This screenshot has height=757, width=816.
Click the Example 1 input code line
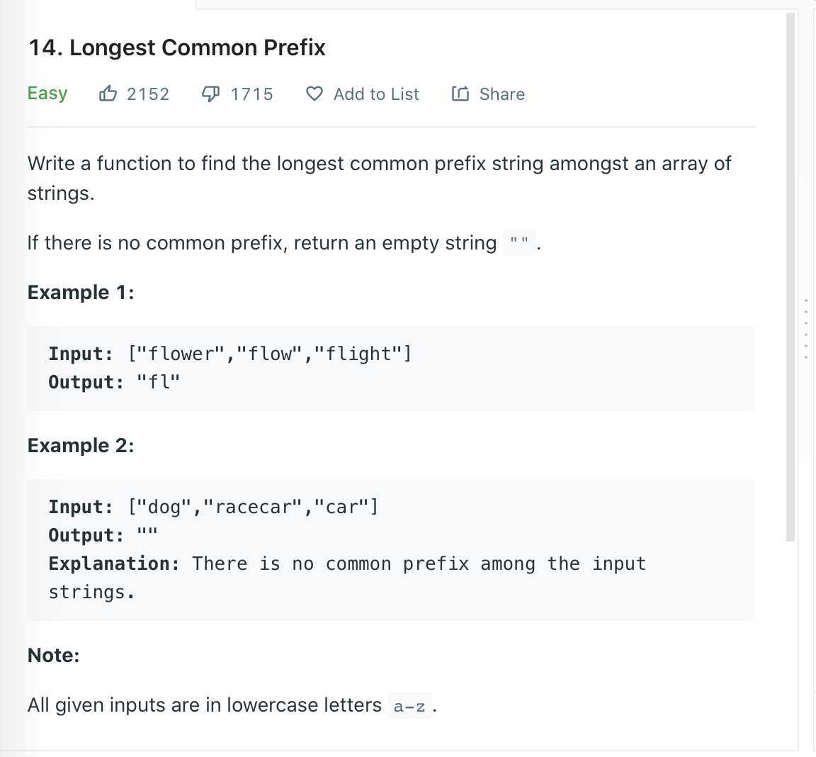coord(229,354)
